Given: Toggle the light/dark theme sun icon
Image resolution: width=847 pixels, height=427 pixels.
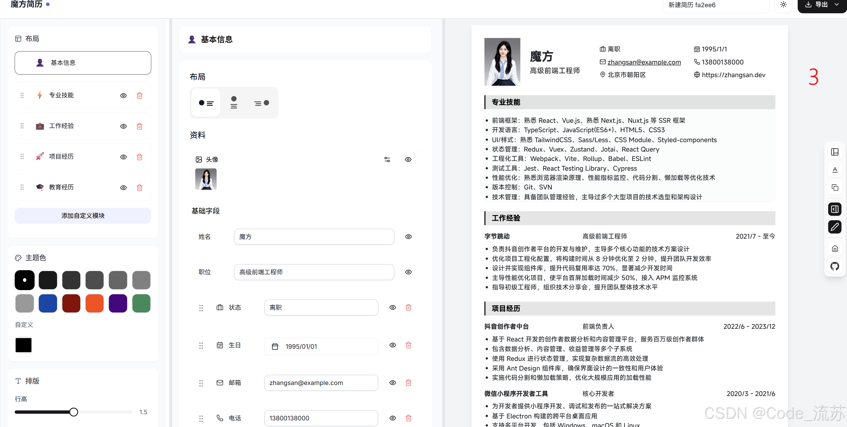Looking at the screenshot, I should 784,5.
